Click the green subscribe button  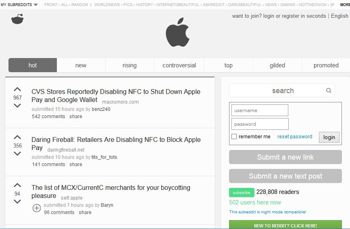[x=242, y=192]
